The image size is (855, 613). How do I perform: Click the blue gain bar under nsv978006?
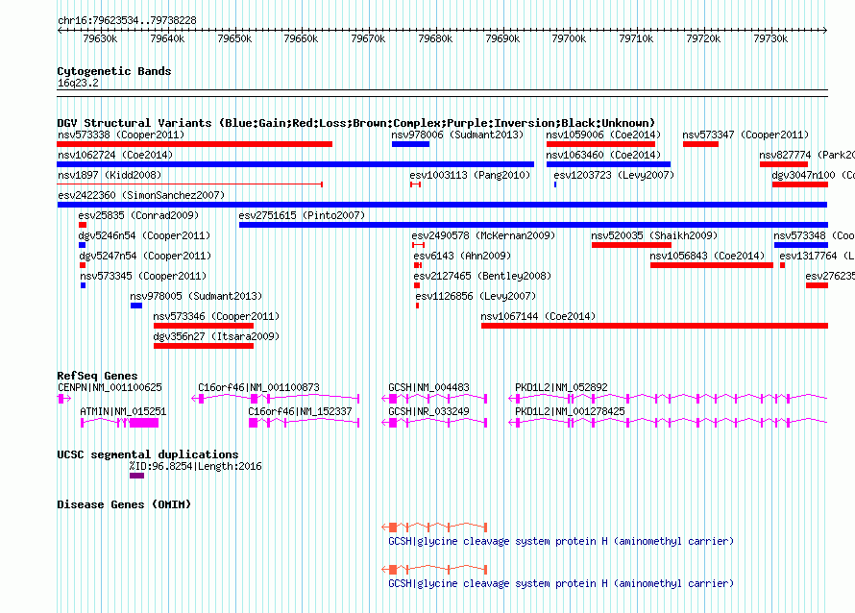410,144
